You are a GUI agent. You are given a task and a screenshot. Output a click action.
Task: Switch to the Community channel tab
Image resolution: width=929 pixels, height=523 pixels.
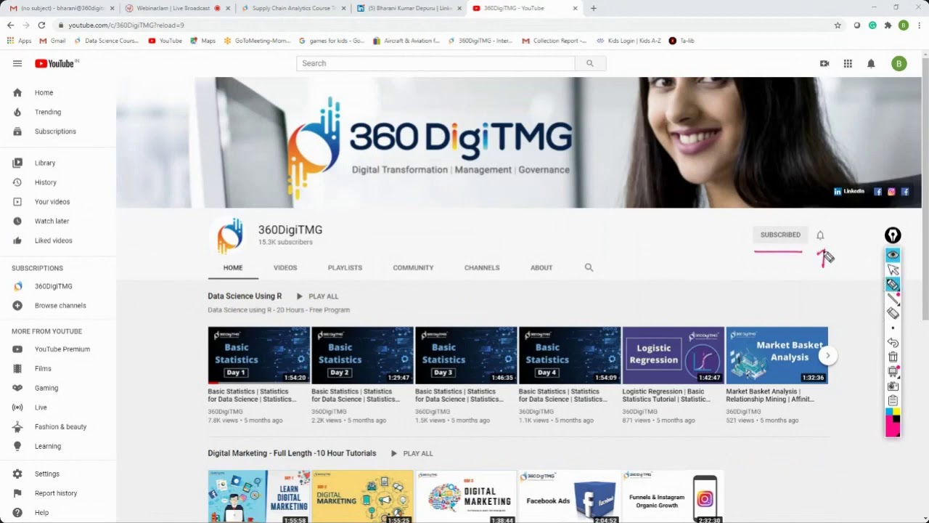coord(413,267)
